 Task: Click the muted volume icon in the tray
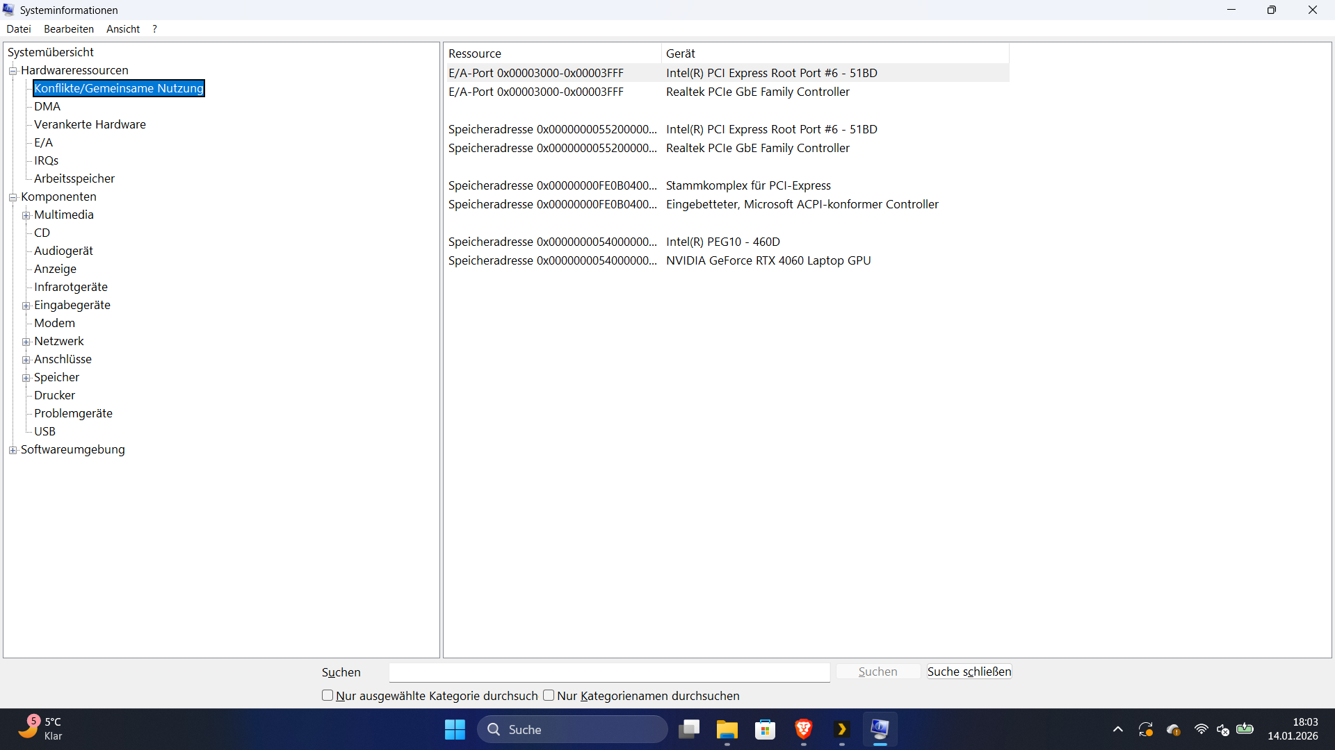1223,729
